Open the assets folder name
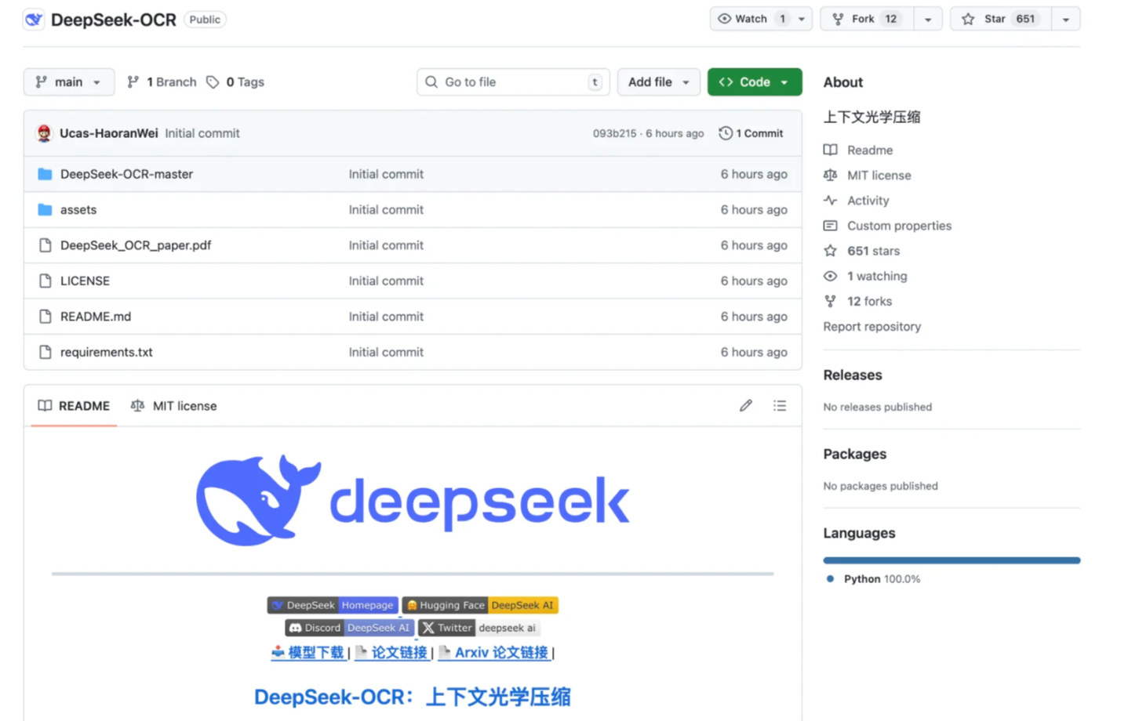 pyautogui.click(x=78, y=210)
